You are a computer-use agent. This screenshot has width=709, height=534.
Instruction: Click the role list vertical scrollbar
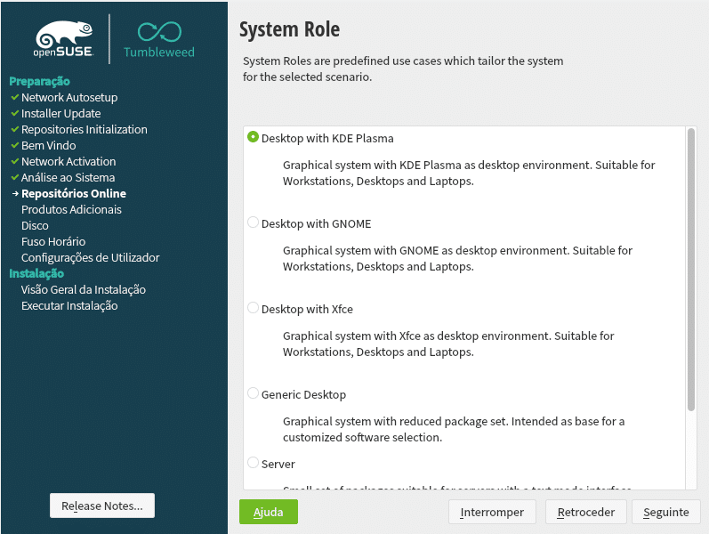(691, 267)
